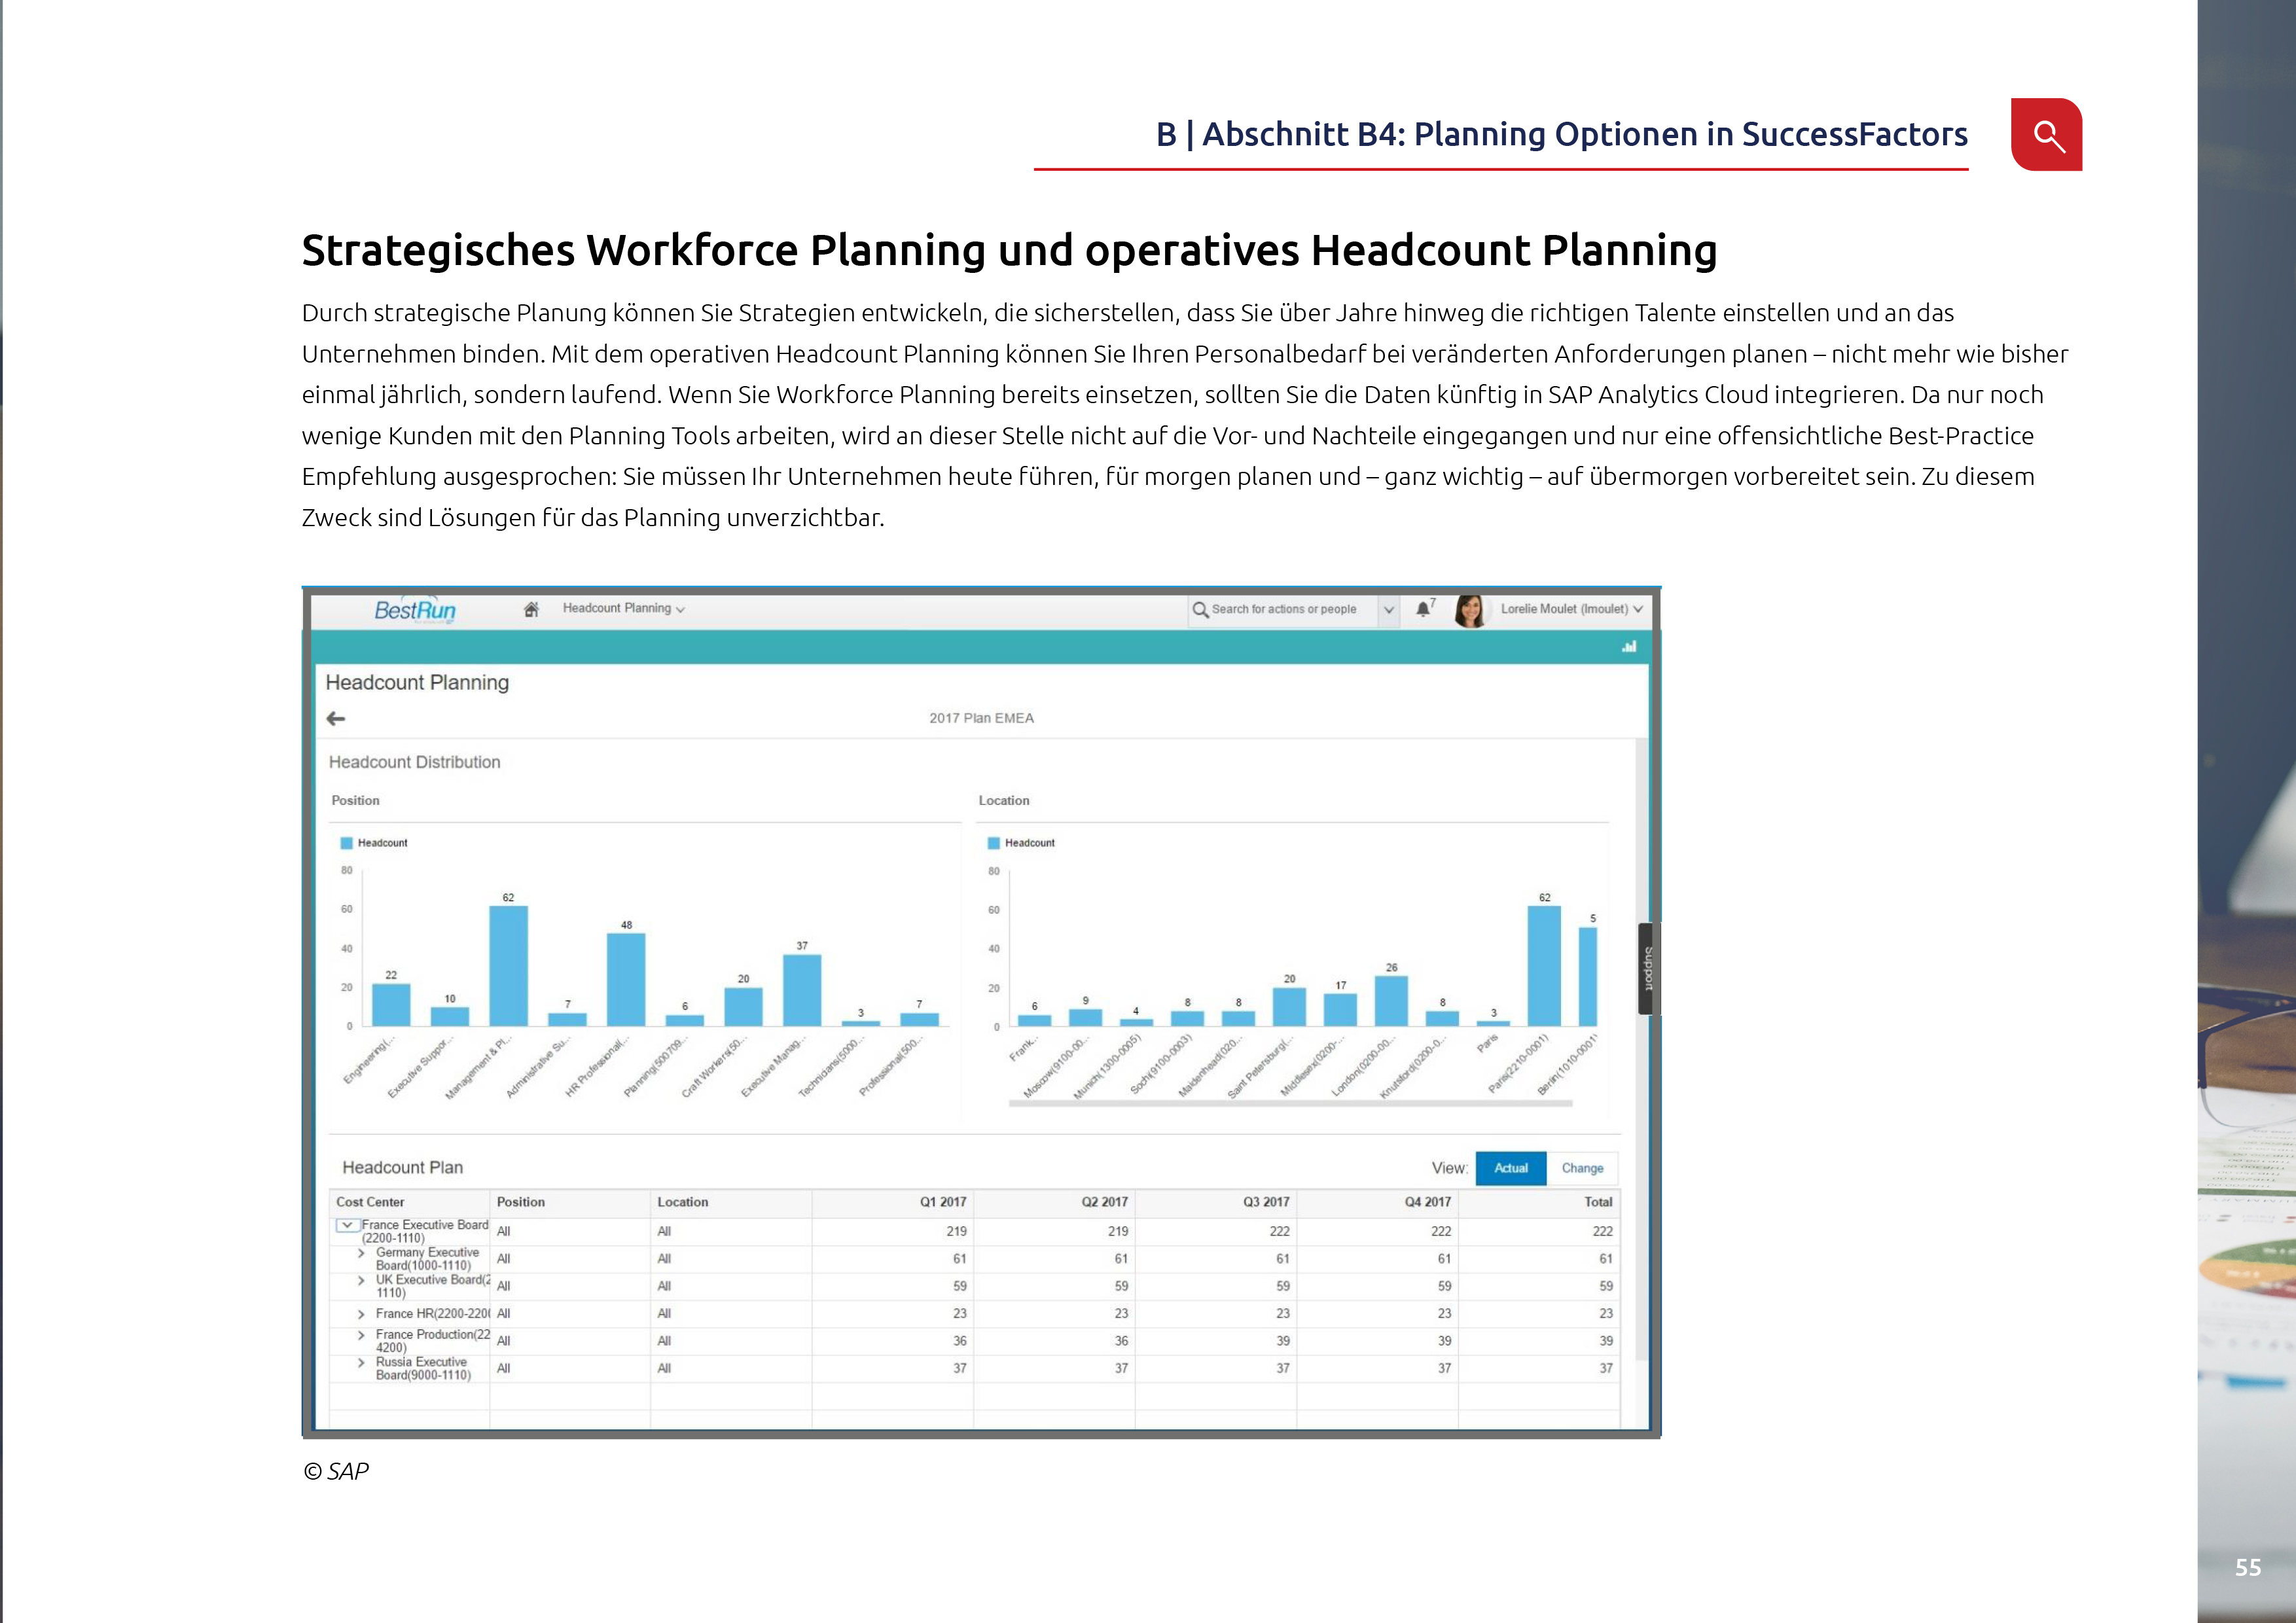Image resolution: width=2296 pixels, height=1623 pixels.
Task: Expand the Russia Executive Board row
Action: 361,1362
